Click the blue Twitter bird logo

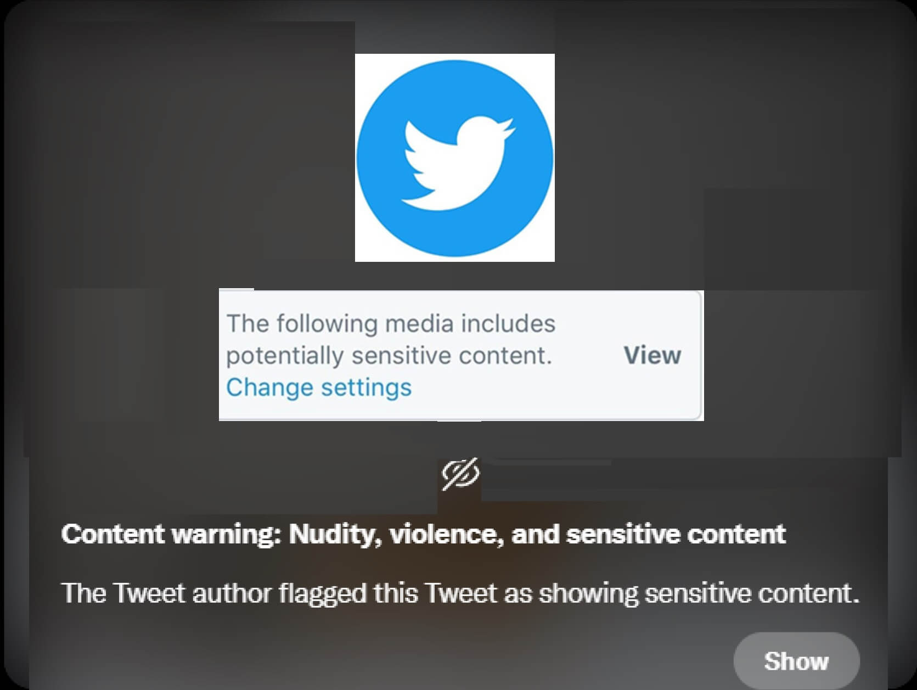[455, 158]
